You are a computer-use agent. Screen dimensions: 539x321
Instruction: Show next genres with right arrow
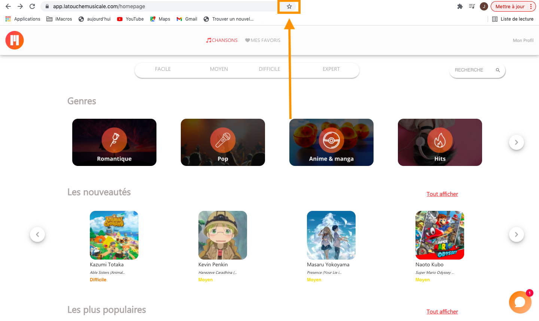pyautogui.click(x=517, y=142)
